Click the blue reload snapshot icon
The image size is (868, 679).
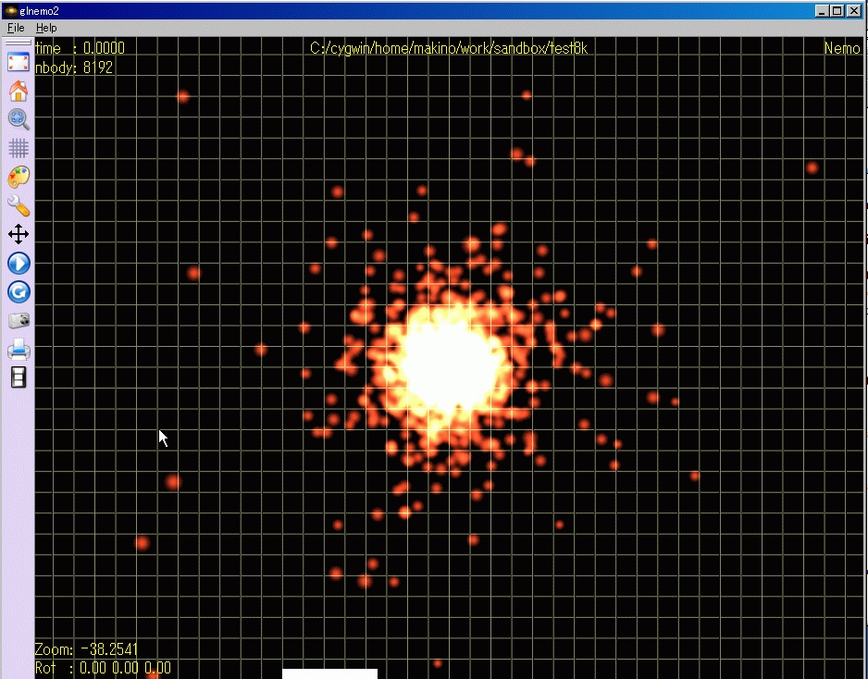tap(19, 291)
